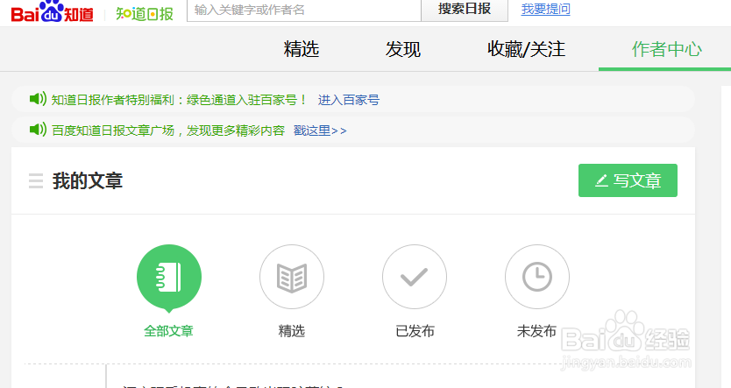Viewport: 731px width, 388px height.
Task: Click the notice text about 百度知道日报文章广场
Action: coord(167,131)
